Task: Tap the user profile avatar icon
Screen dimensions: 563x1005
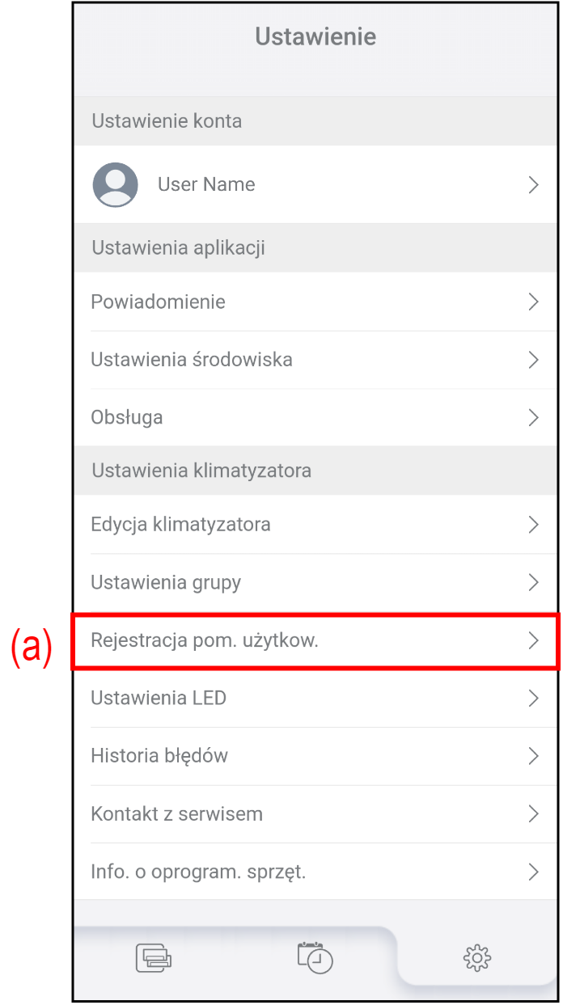Action: pyautogui.click(x=115, y=184)
